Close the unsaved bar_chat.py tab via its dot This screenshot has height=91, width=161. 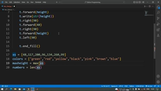[14, 6]
